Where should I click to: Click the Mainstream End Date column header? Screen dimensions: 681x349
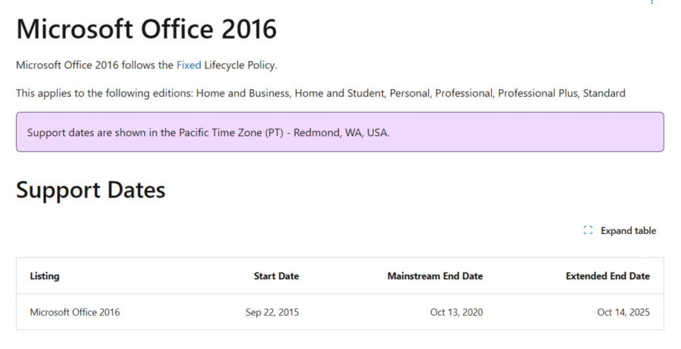(x=435, y=276)
